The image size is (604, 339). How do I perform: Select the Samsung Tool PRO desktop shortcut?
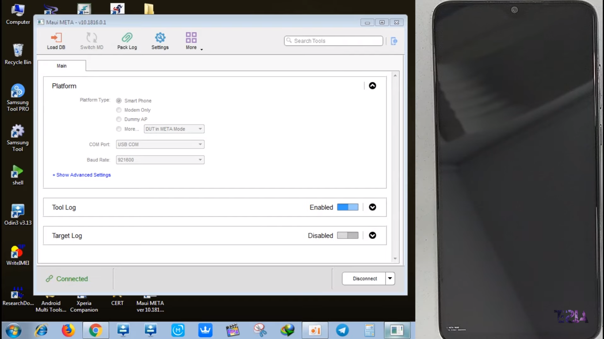point(18,98)
